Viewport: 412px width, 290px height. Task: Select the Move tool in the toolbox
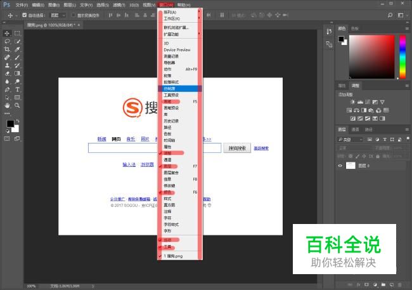pyautogui.click(x=7, y=33)
